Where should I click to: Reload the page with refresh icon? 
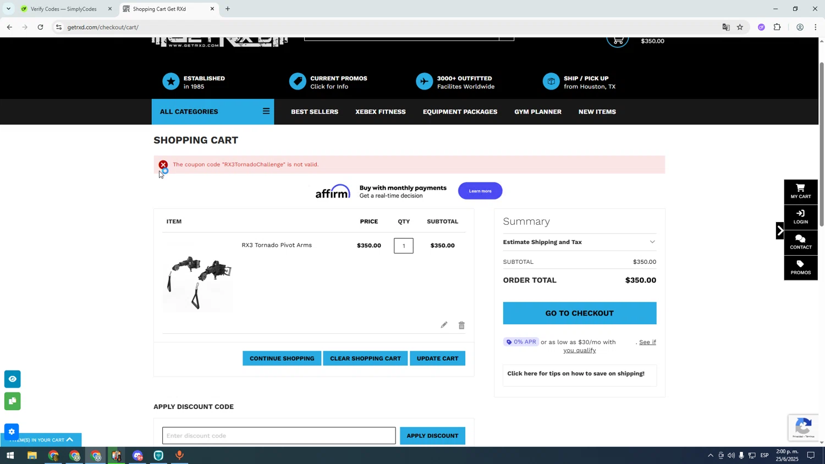click(x=41, y=27)
